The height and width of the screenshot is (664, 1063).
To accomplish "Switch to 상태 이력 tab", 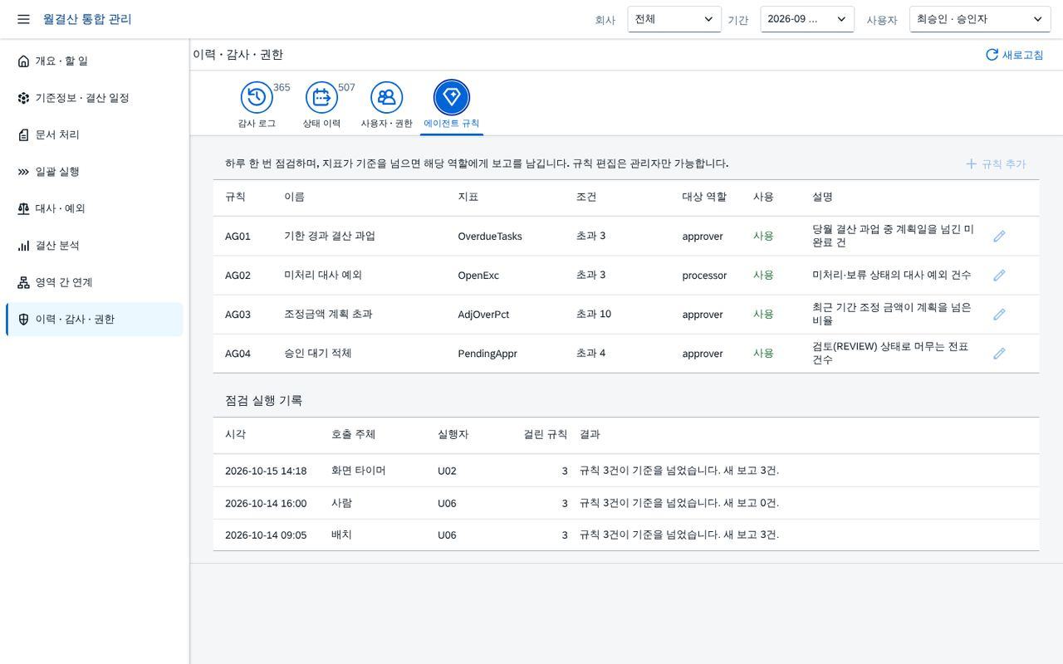I will [321, 105].
